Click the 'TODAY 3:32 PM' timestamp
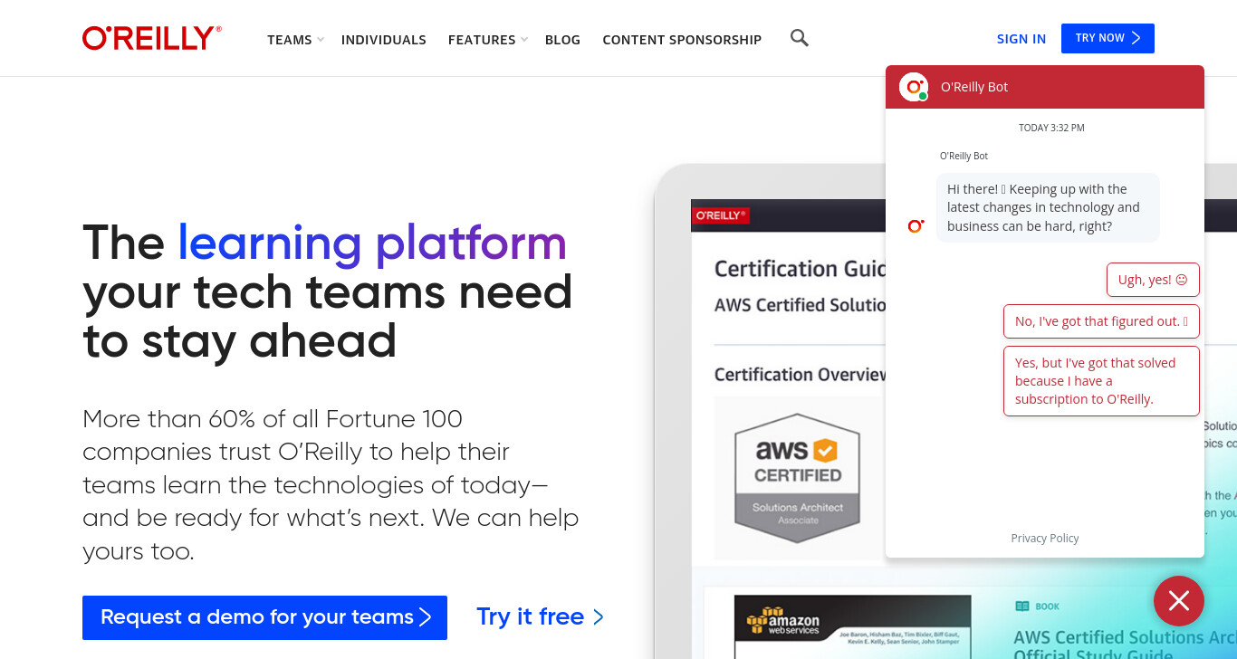1237x659 pixels. (1051, 128)
